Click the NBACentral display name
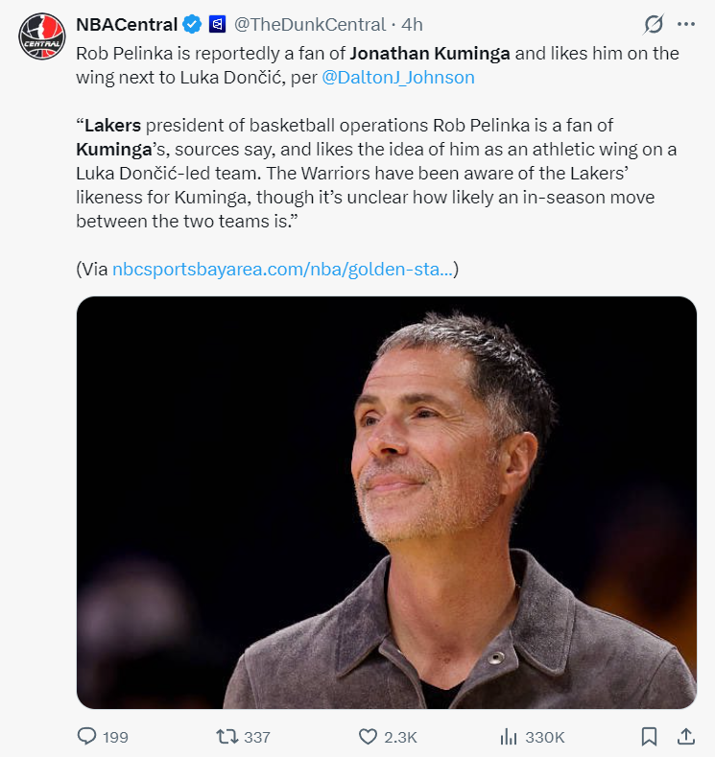The height and width of the screenshot is (757, 715). (x=127, y=24)
